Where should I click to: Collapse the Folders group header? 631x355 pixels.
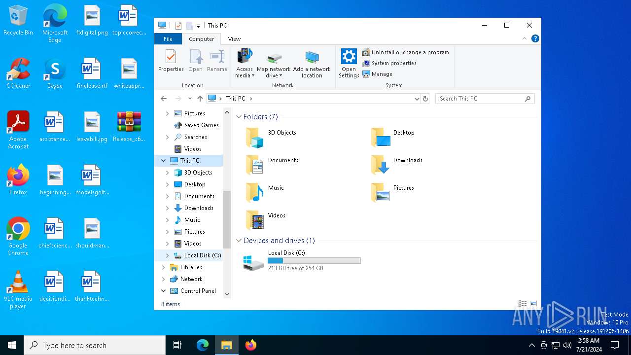[239, 117]
